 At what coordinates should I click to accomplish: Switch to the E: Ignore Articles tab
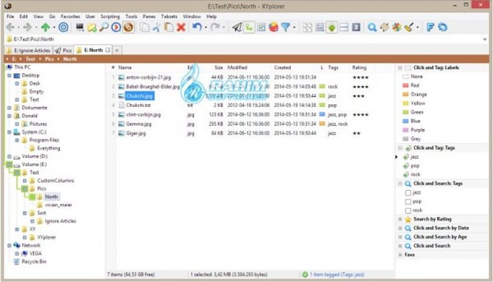coord(29,50)
